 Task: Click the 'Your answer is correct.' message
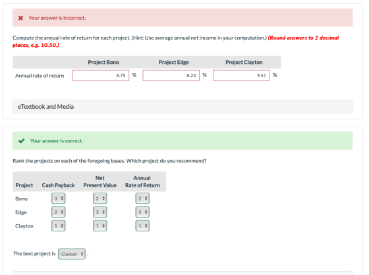[57, 140]
